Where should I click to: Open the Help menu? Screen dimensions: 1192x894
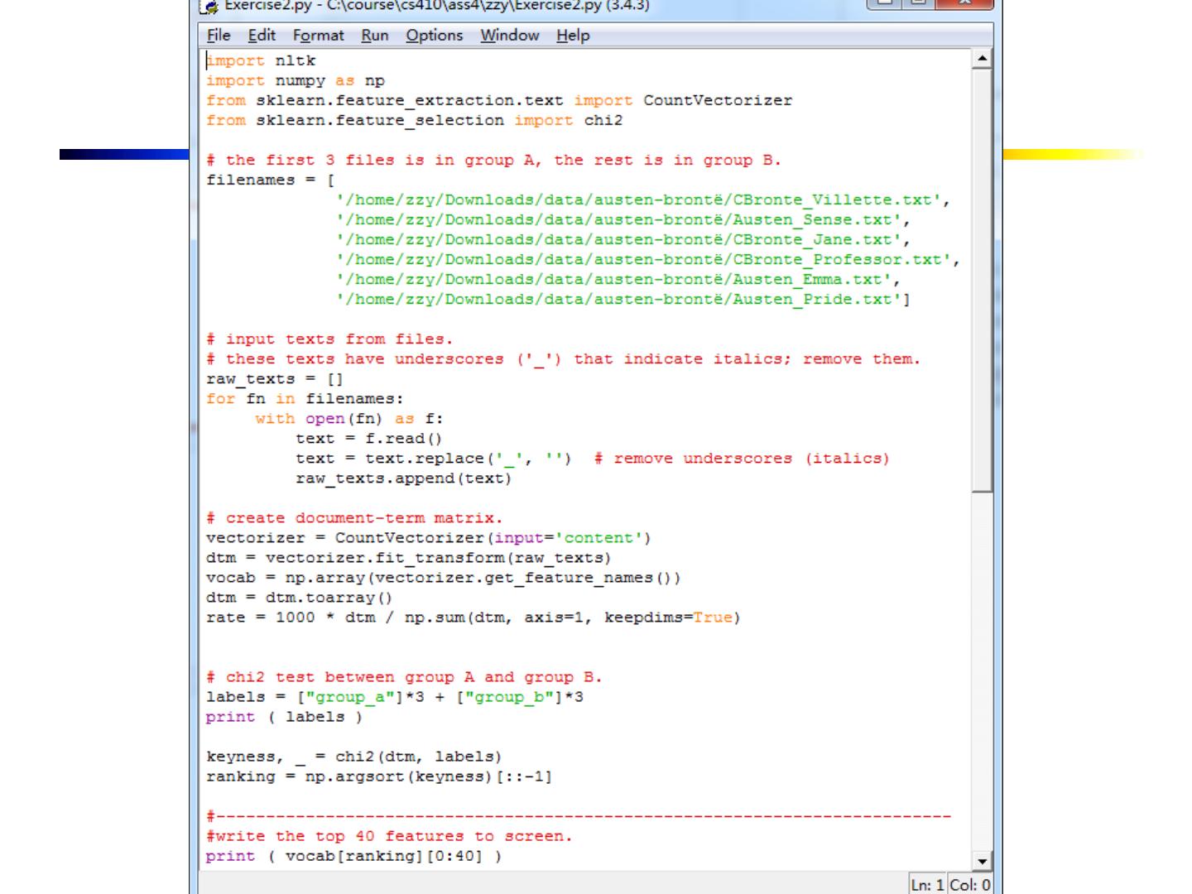[x=573, y=36]
